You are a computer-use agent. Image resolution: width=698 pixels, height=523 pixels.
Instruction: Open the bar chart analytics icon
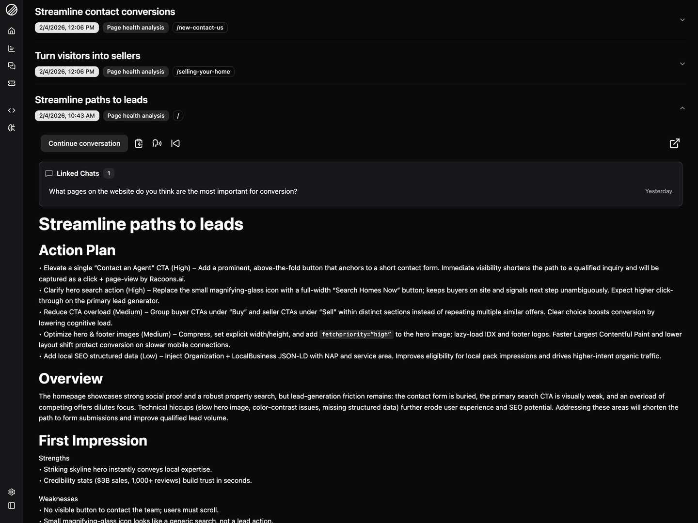pos(12,48)
